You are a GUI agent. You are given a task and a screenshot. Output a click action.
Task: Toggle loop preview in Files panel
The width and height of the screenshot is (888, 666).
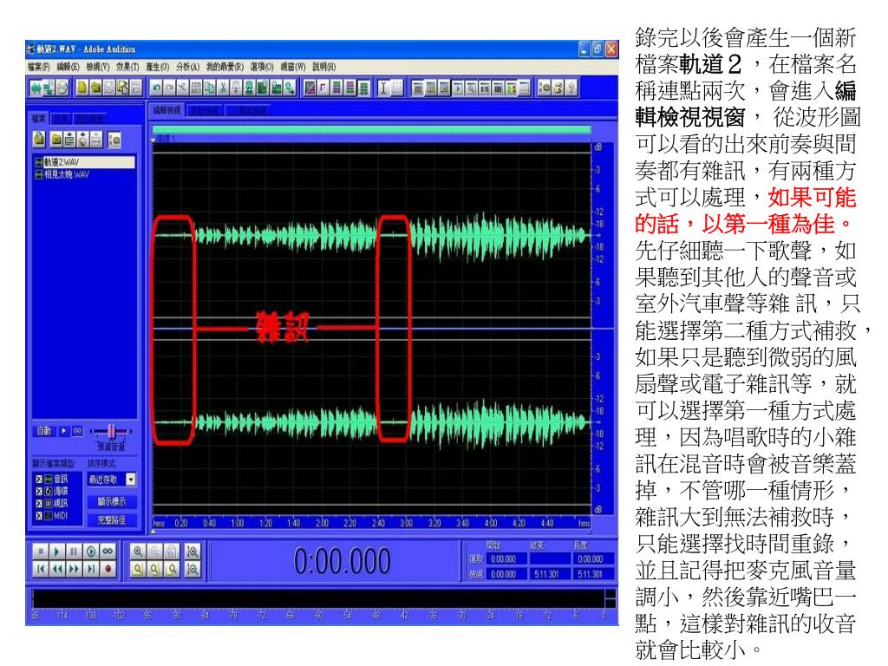pos(77,431)
